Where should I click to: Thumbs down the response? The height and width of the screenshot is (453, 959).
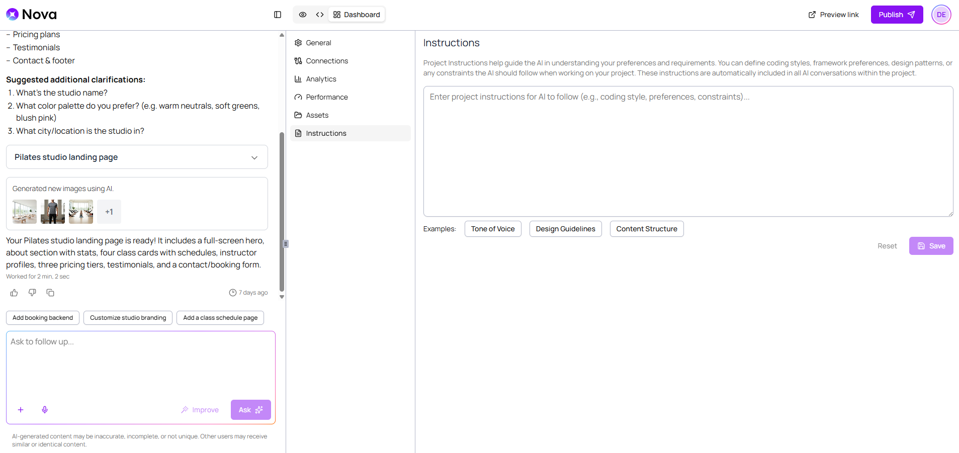[32, 293]
